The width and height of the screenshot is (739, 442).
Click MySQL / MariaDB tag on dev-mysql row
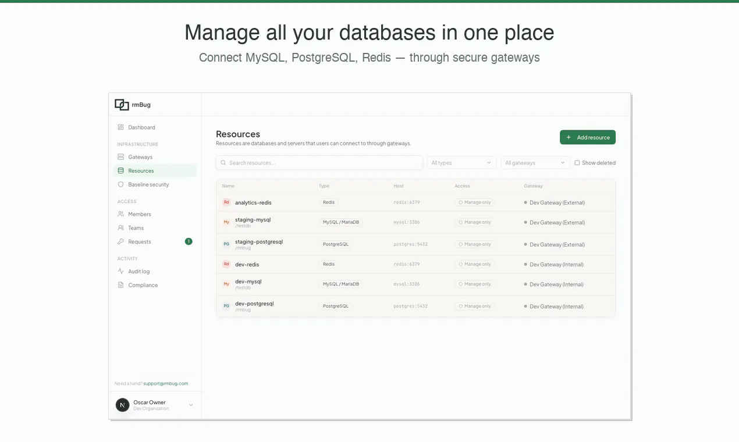341,284
